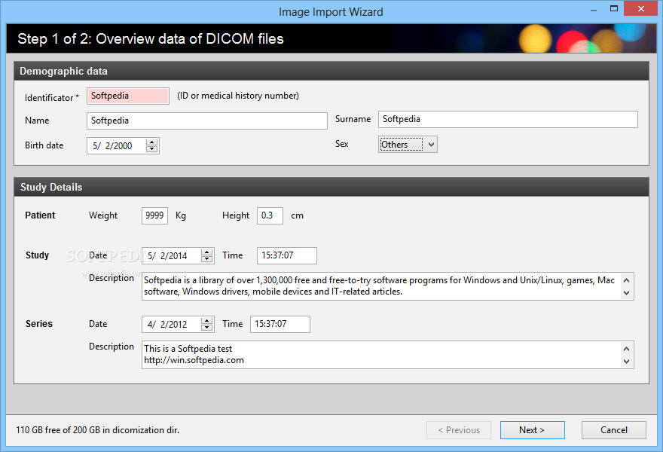The image size is (663, 452).
Task: Click the Weight input box
Action: (154, 215)
